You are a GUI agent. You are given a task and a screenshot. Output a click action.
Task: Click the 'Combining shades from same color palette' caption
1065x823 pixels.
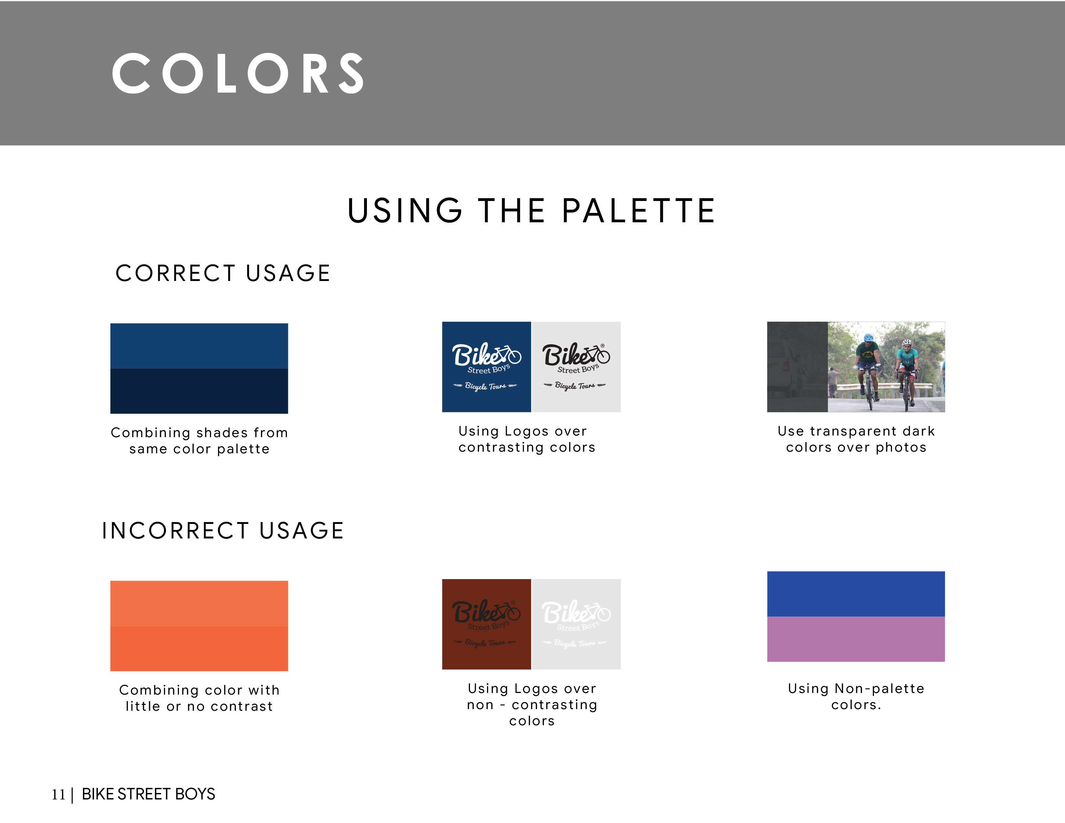click(x=199, y=440)
